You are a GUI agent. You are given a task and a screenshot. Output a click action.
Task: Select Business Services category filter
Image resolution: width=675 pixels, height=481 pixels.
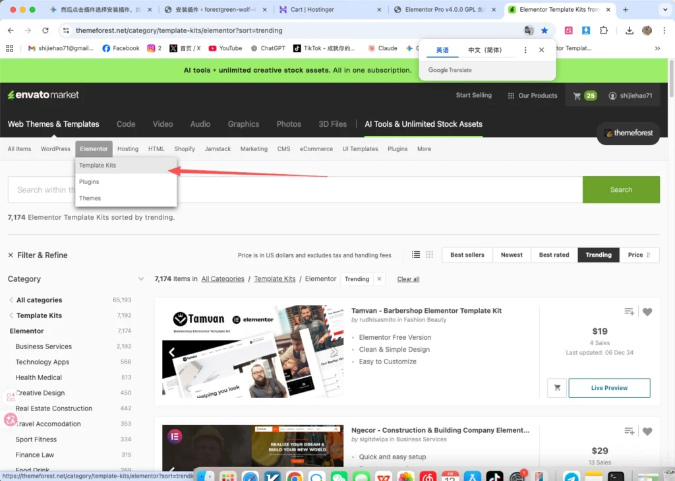tap(44, 346)
